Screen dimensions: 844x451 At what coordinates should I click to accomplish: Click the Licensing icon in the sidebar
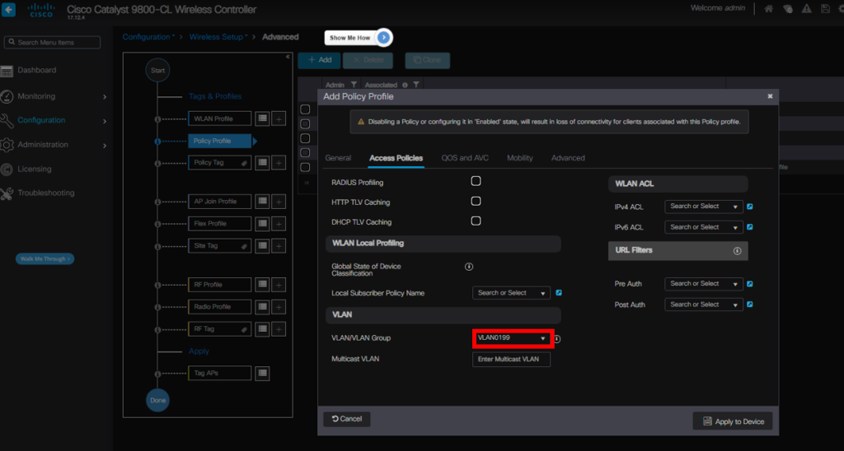[x=7, y=170]
